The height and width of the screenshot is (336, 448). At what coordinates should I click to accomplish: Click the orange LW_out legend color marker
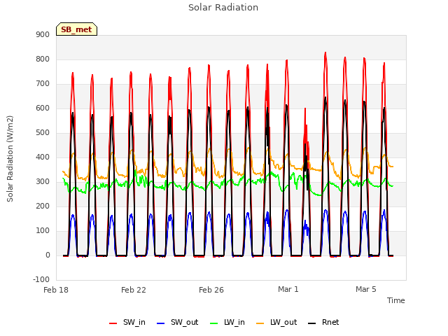(x=260, y=323)
